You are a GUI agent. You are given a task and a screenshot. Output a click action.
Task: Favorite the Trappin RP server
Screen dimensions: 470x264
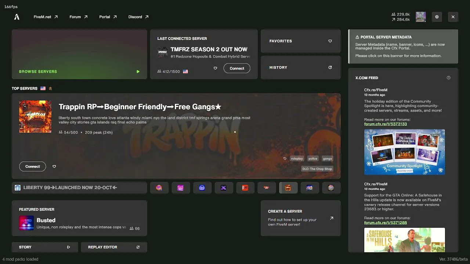point(54,166)
